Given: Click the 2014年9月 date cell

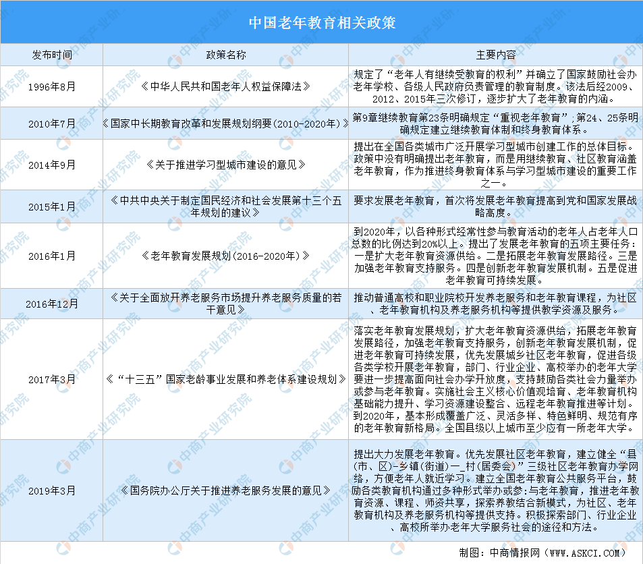Looking at the screenshot, I should click(x=52, y=165).
